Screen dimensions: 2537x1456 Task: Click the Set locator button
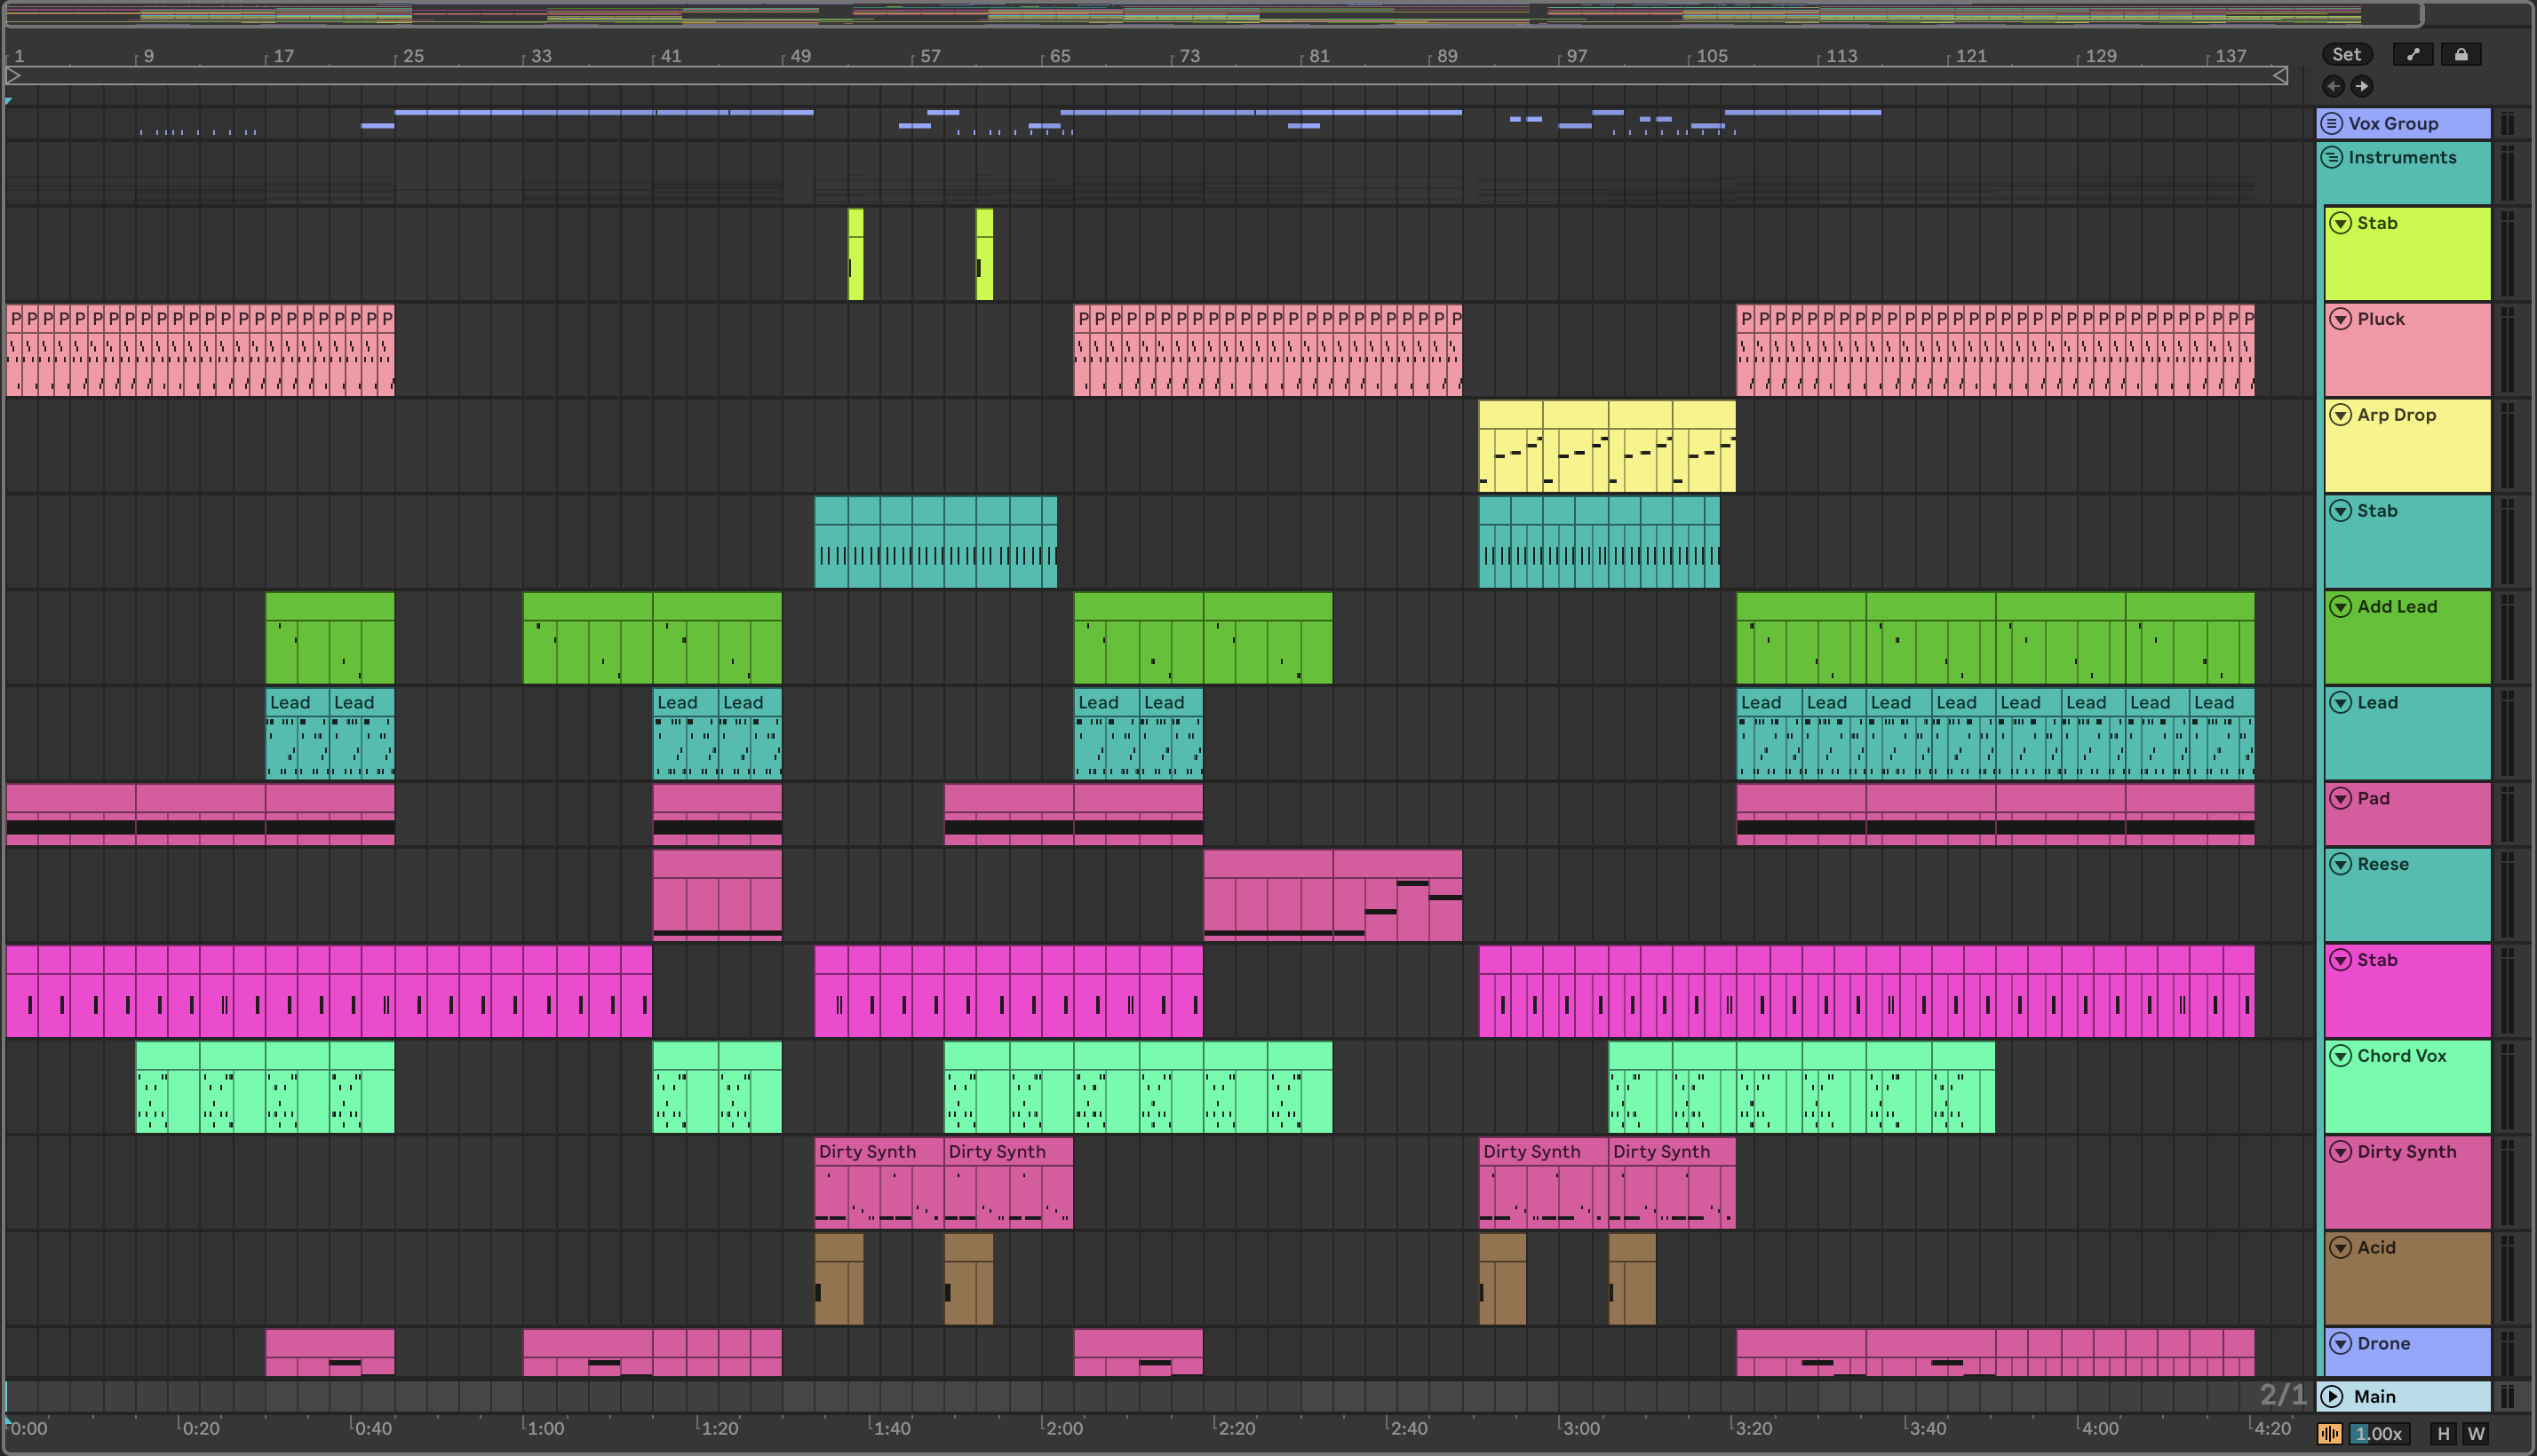click(2346, 54)
